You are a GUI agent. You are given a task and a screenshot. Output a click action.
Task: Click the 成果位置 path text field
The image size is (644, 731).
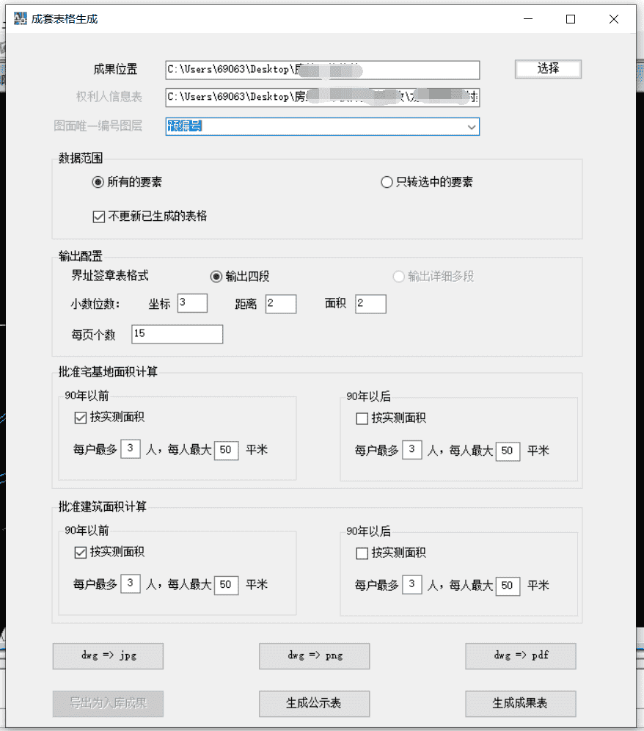tap(322, 70)
